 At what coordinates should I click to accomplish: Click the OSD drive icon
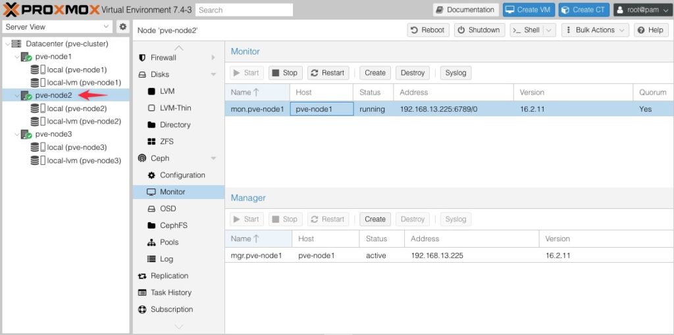tap(151, 209)
